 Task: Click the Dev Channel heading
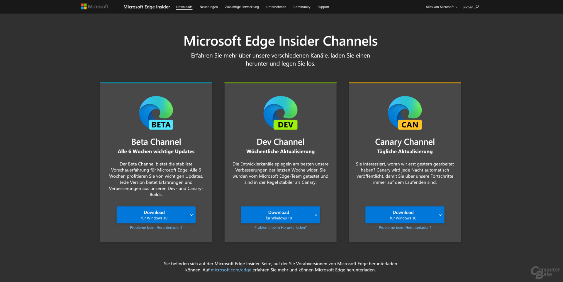[x=280, y=142]
